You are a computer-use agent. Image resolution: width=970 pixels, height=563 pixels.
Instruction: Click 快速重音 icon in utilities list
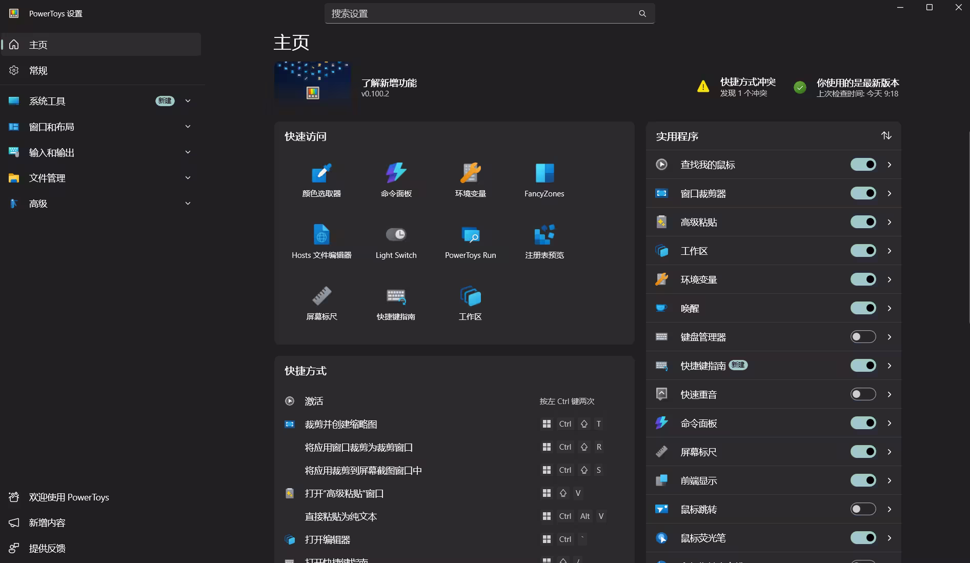(x=661, y=394)
